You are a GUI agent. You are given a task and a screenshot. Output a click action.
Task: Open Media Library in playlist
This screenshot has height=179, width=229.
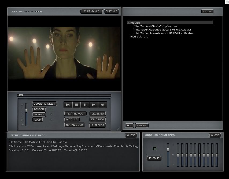pyautogui.click(x=139, y=37)
